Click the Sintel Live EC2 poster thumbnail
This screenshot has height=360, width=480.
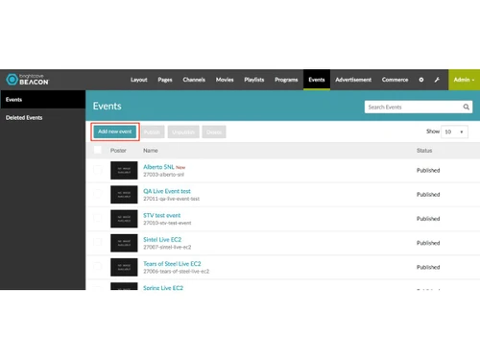click(124, 243)
